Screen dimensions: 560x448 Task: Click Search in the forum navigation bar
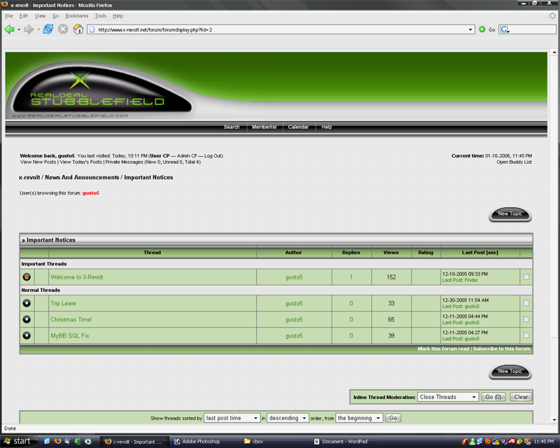(232, 127)
